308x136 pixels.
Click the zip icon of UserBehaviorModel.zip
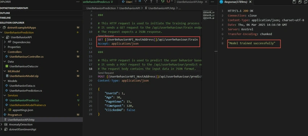click(7, 76)
